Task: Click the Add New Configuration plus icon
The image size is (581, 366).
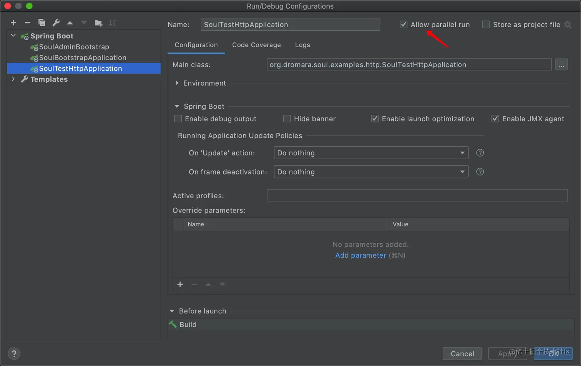Action: [13, 23]
